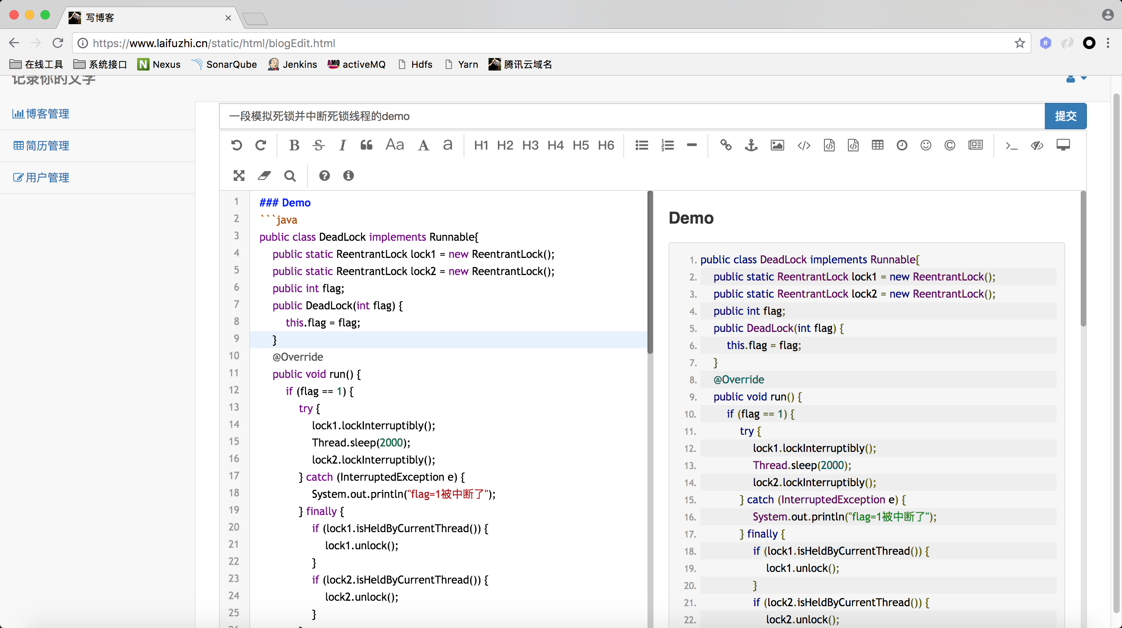Click the 提交 submit button

point(1065,116)
